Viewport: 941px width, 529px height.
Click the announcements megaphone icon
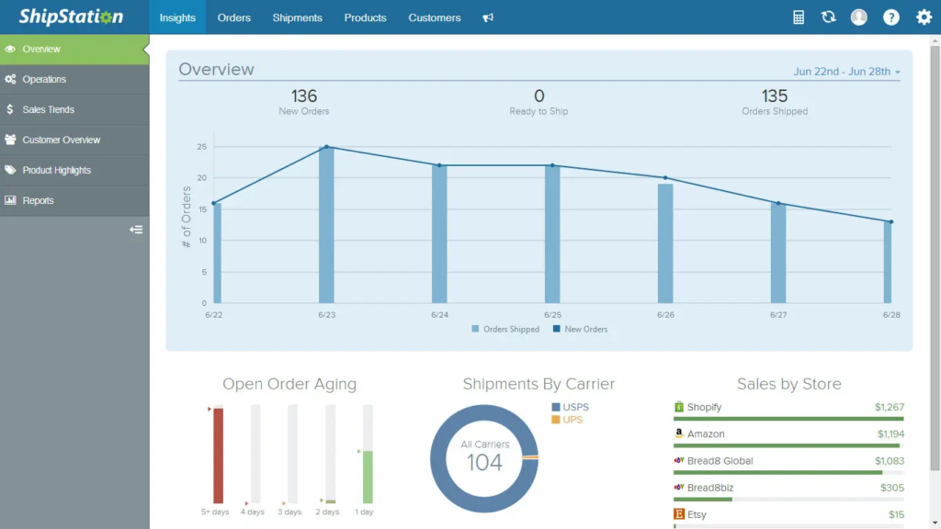pyautogui.click(x=488, y=17)
